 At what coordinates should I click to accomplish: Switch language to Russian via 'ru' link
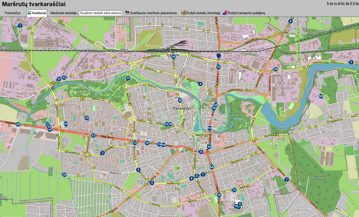pos(335,3)
